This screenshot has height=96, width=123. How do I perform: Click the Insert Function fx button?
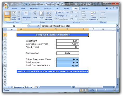pyautogui.click(x=38, y=26)
